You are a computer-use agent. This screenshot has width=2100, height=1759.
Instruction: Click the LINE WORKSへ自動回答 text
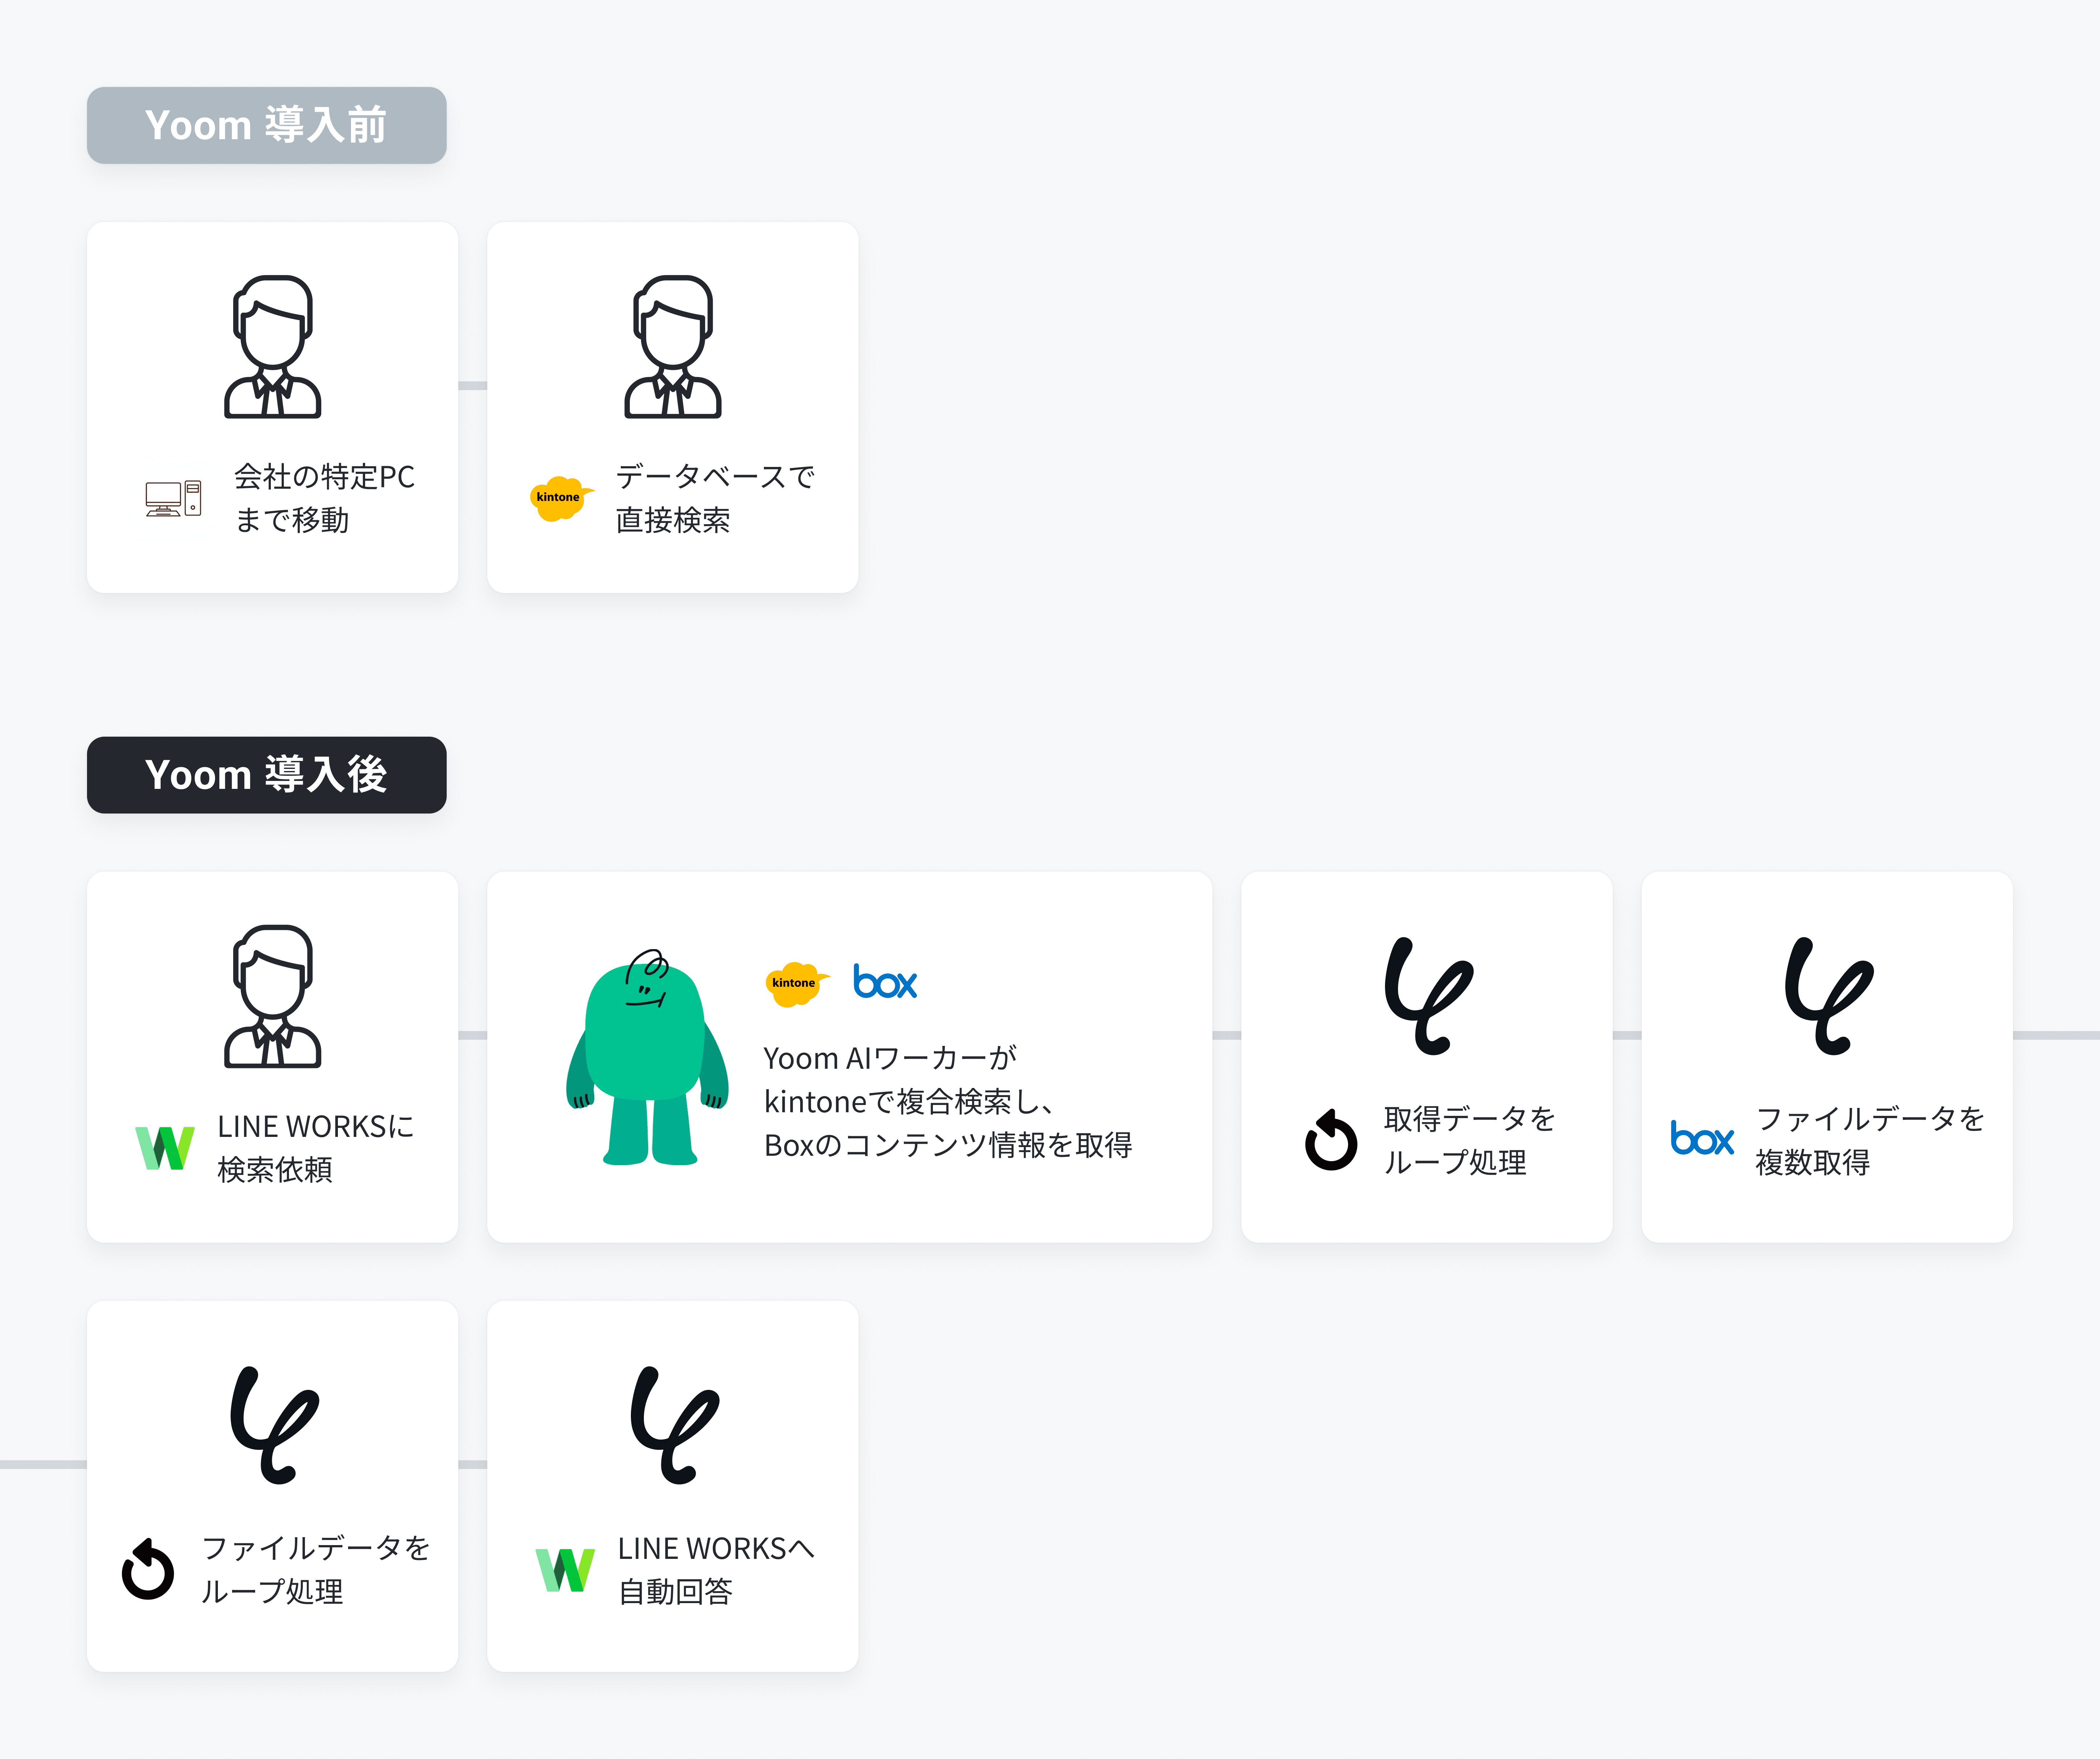(x=715, y=1569)
